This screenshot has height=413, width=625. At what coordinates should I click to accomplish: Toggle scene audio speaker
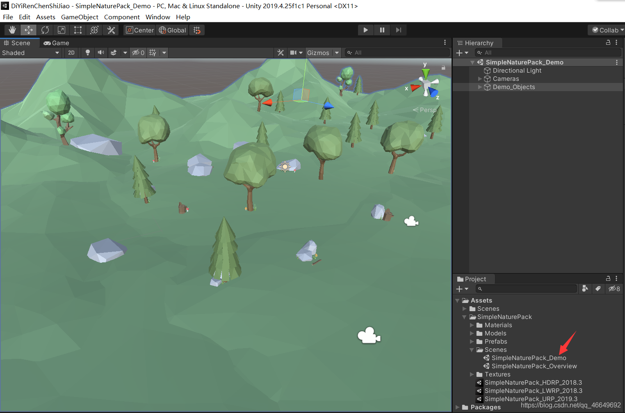(x=100, y=53)
